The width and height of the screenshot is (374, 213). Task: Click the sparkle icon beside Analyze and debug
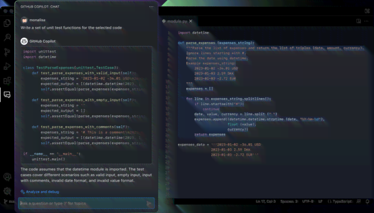click(23, 192)
